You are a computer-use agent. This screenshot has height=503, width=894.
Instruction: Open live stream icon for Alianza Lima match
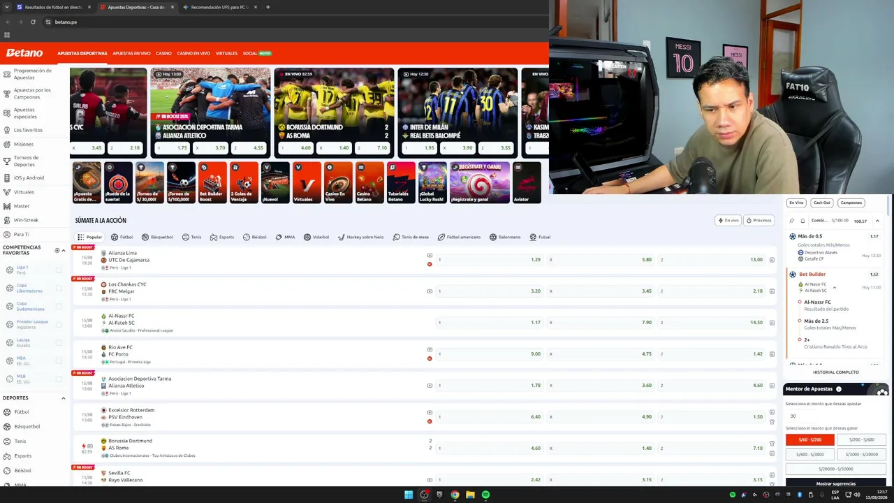point(430,256)
